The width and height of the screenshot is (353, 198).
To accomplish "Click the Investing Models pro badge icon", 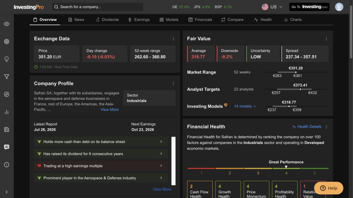I will tap(226, 105).
